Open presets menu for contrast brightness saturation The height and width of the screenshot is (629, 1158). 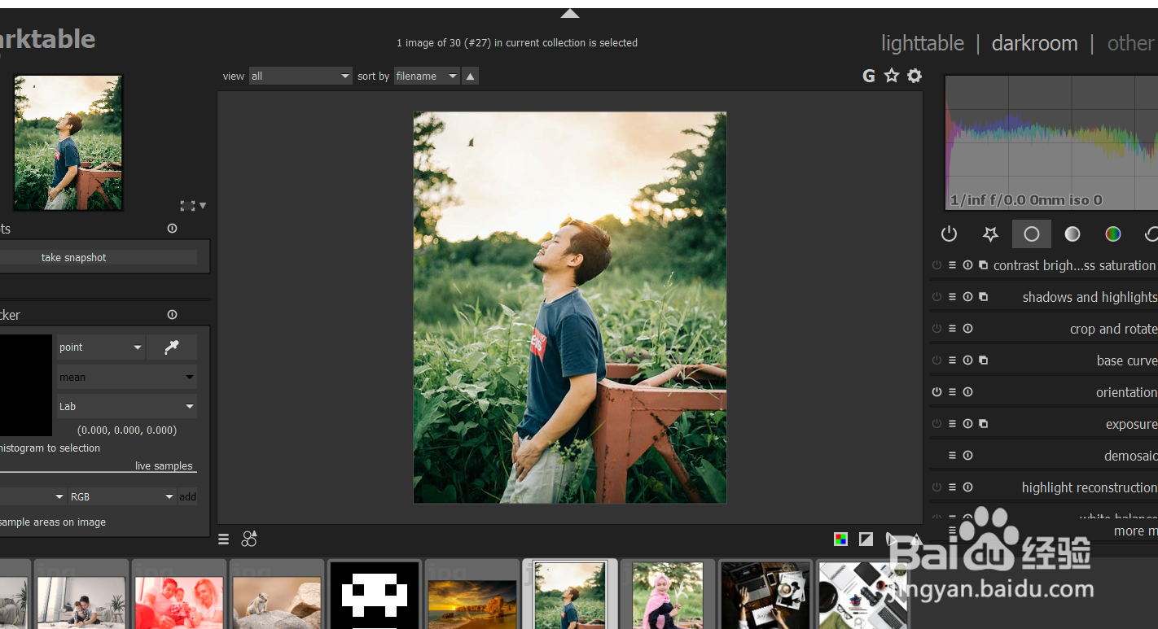952,265
